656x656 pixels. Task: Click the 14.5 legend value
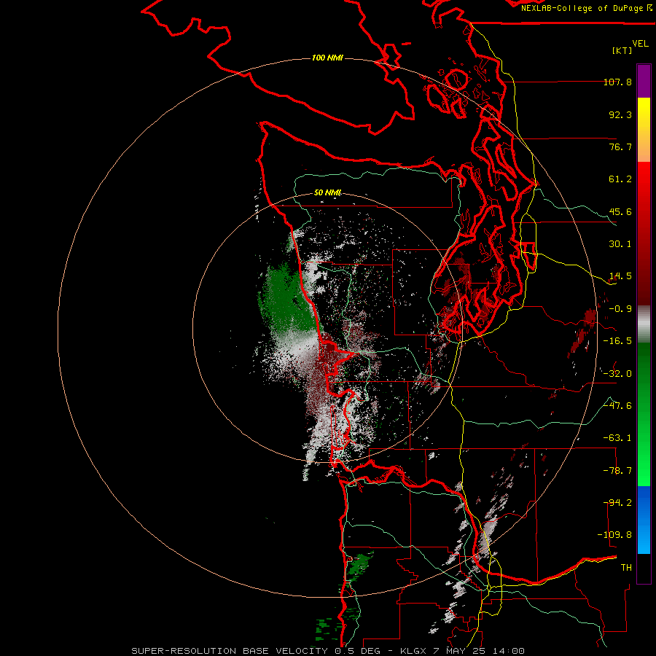[620, 276]
